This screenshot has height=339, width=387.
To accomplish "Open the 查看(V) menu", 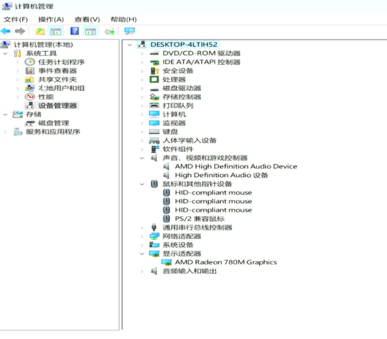I will [87, 20].
